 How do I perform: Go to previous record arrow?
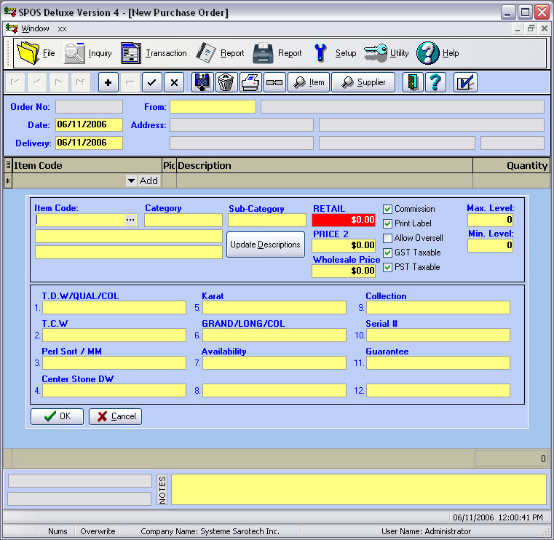point(37,82)
